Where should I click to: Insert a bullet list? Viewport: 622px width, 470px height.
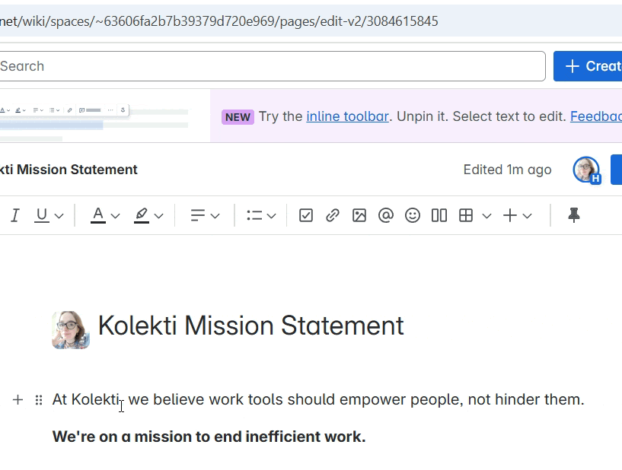254,215
